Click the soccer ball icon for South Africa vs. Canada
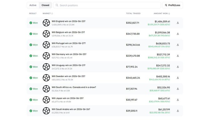213x120 pixels. [46, 89]
